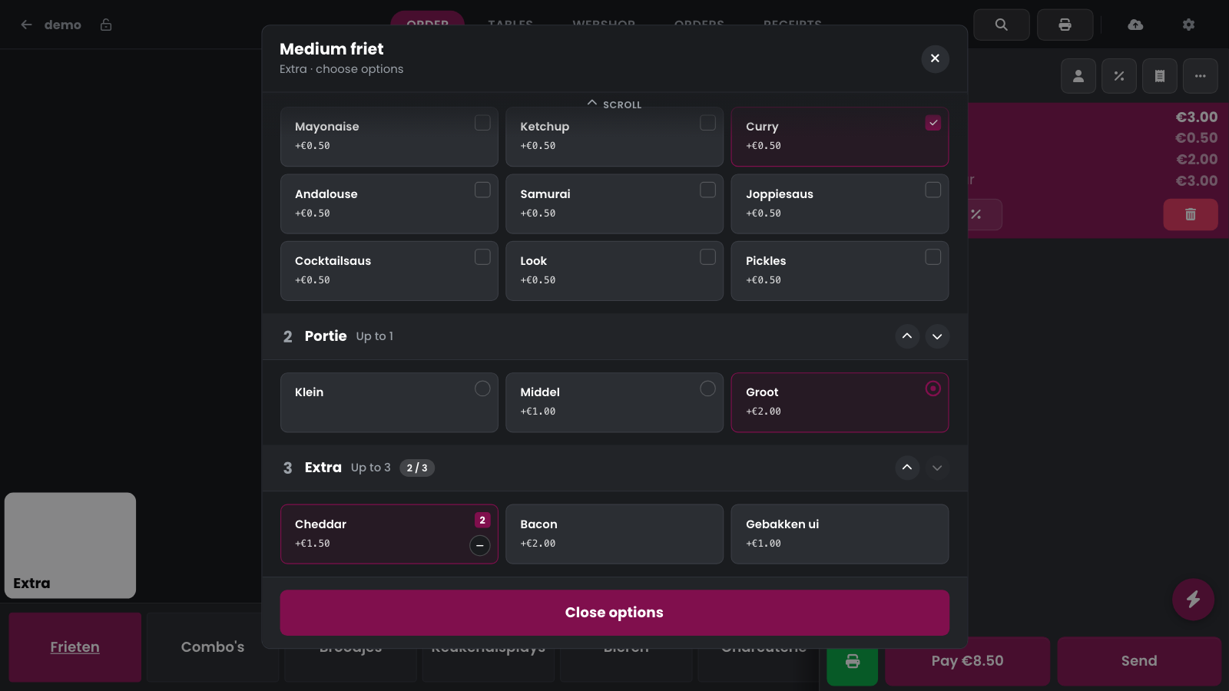The width and height of the screenshot is (1229, 691).
Task: Click the cloud upload icon
Action: pos(1135,25)
